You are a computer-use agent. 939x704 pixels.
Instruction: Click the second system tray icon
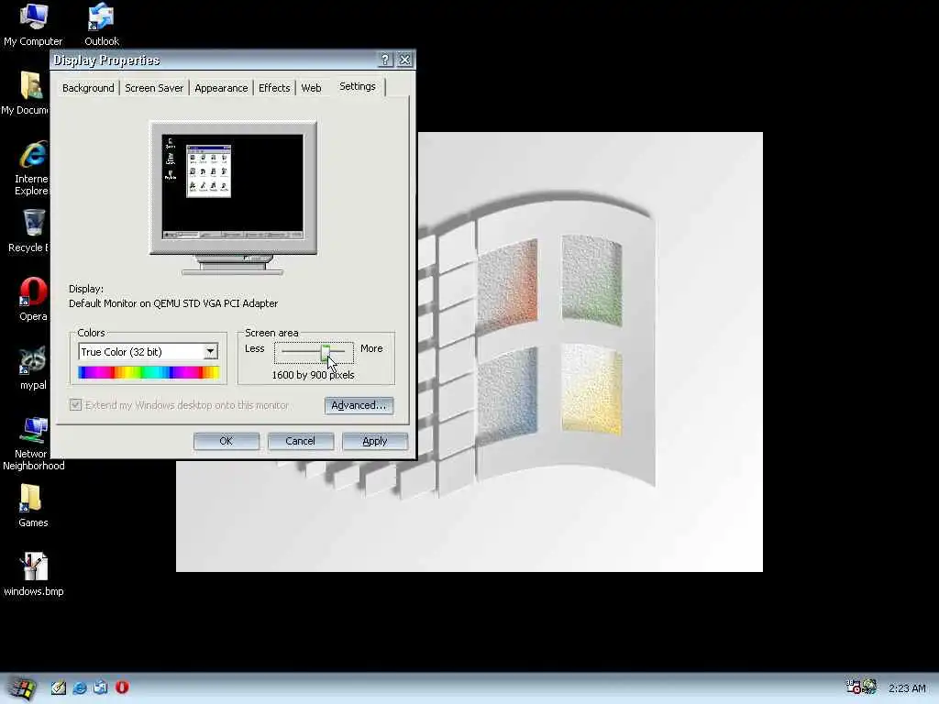coord(869,687)
